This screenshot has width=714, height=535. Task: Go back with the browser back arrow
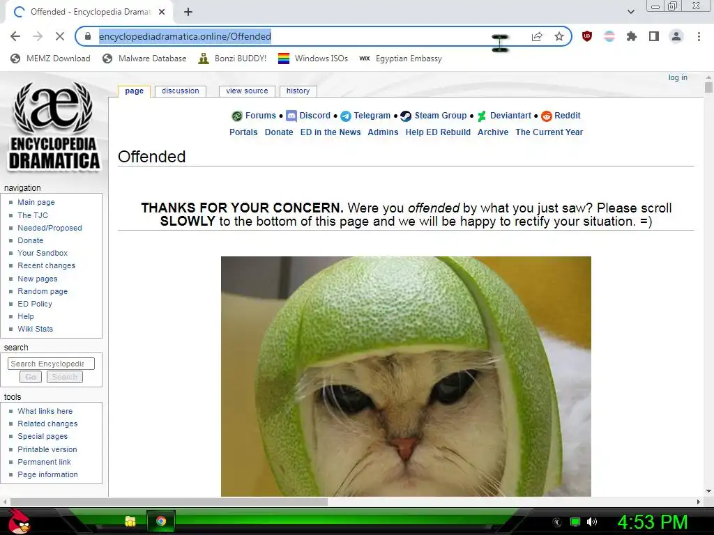tap(15, 36)
